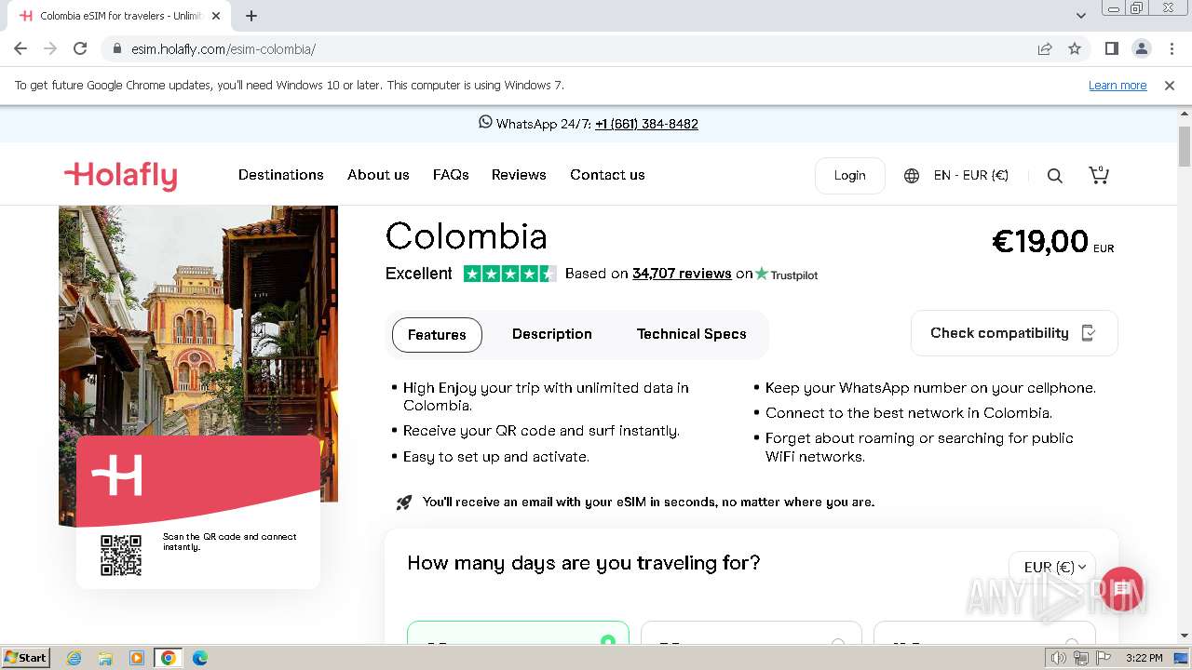This screenshot has height=670, width=1192.
Task: Open the About us page
Action: coord(378,175)
